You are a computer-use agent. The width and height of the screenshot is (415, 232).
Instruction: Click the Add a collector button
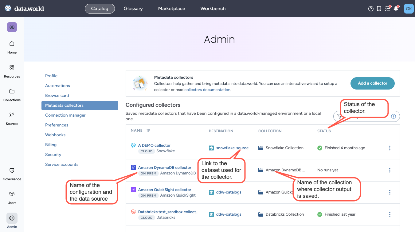(x=372, y=83)
